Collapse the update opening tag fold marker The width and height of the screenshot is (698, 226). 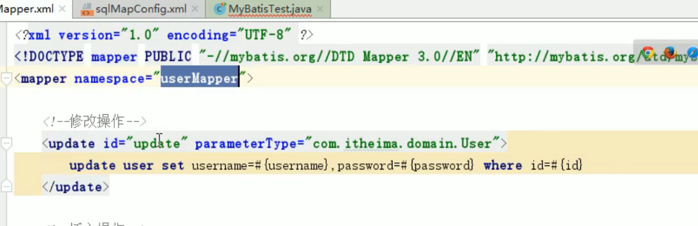pos(6,143)
